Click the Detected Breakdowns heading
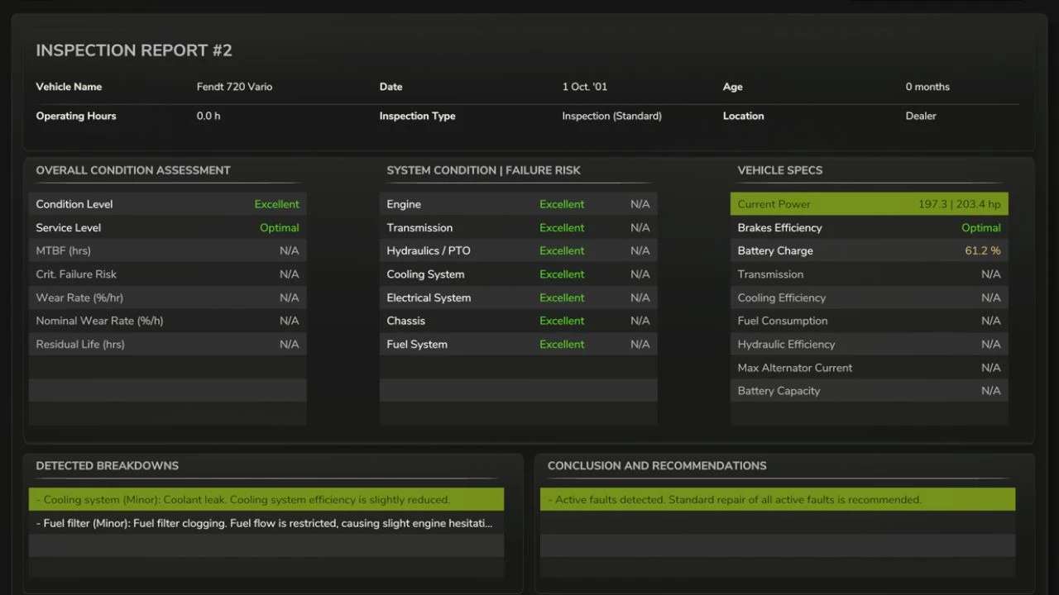This screenshot has height=595, width=1059. (x=108, y=465)
